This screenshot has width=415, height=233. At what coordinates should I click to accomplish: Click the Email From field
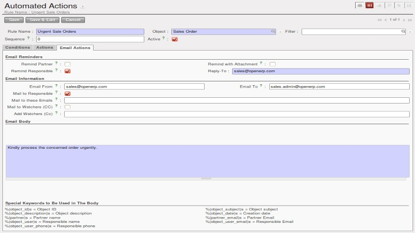tap(134, 86)
